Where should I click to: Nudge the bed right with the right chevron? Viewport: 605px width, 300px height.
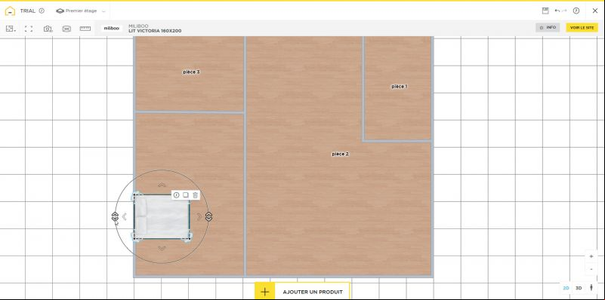click(199, 217)
